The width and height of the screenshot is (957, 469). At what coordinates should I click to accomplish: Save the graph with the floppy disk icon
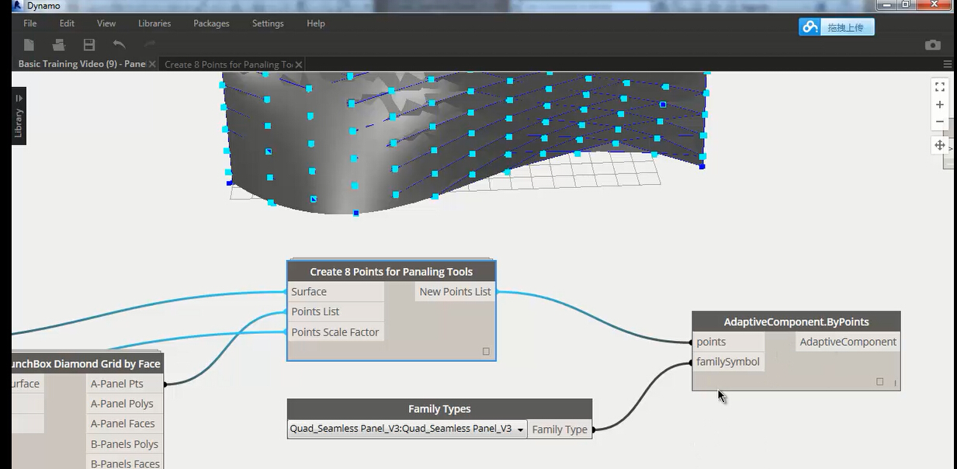coord(89,45)
